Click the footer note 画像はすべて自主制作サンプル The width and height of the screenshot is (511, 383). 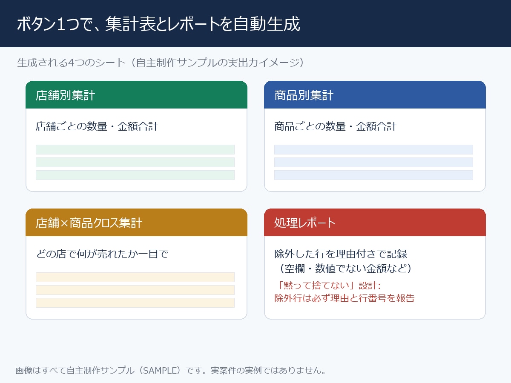(x=75, y=370)
